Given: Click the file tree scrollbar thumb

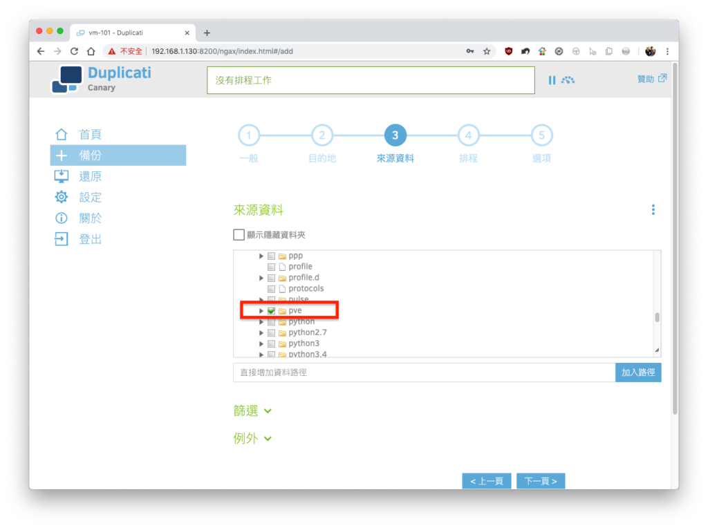Looking at the screenshot, I should [x=657, y=317].
